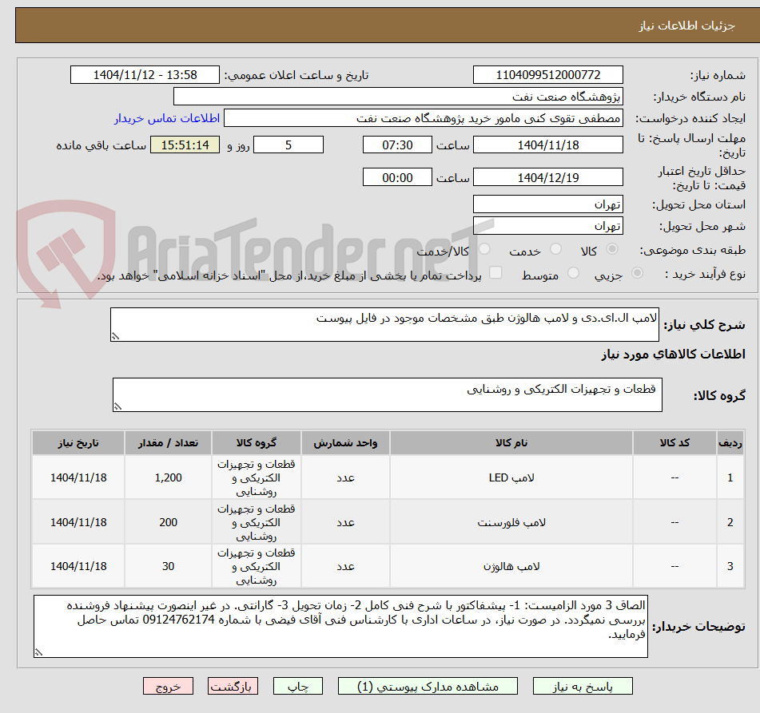Image resolution: width=760 pixels, height=713 pixels.
Task: Toggle the اسناد خزانه اسلامی payment checkbox
Action: [495, 273]
